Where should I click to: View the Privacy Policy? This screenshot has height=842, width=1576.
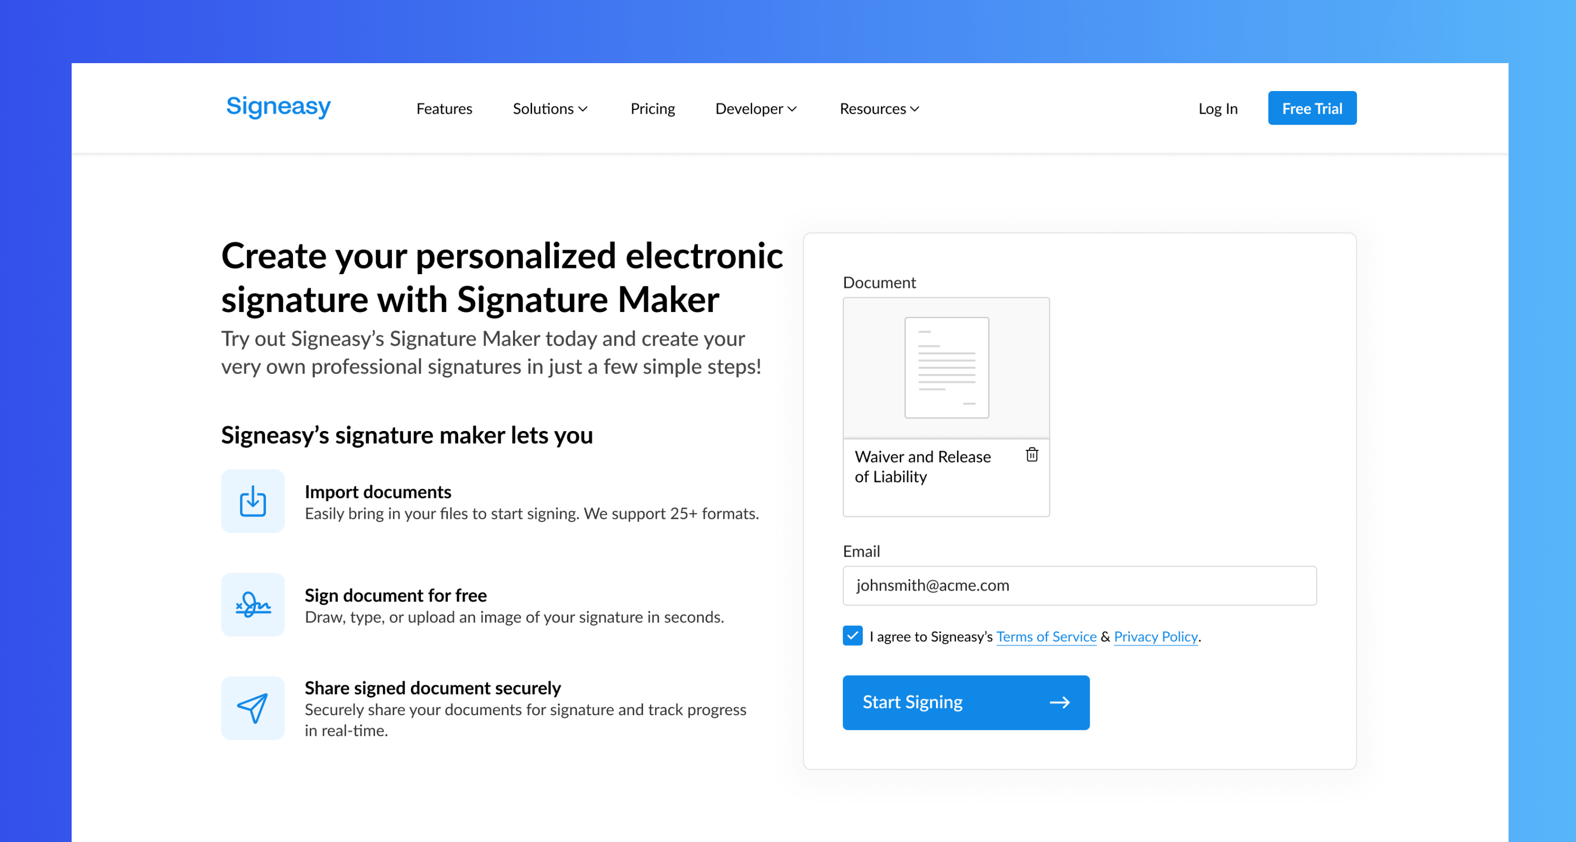click(1155, 636)
